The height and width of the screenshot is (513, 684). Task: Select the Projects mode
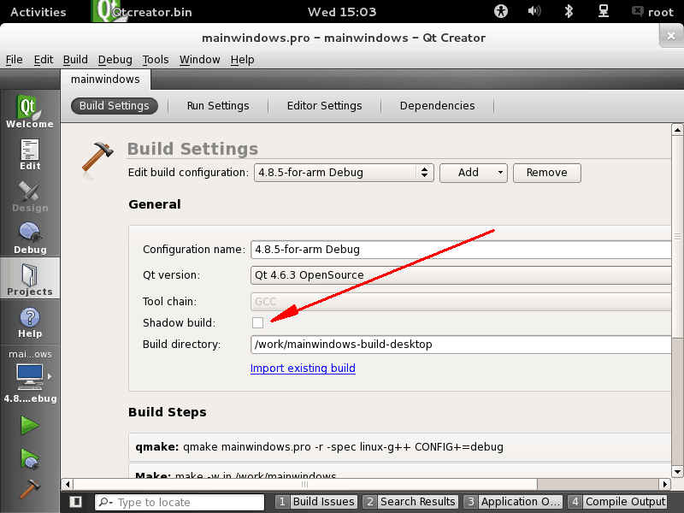point(29,277)
